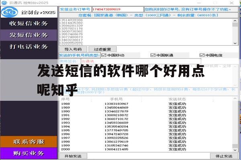Click the order number input field

118,9
